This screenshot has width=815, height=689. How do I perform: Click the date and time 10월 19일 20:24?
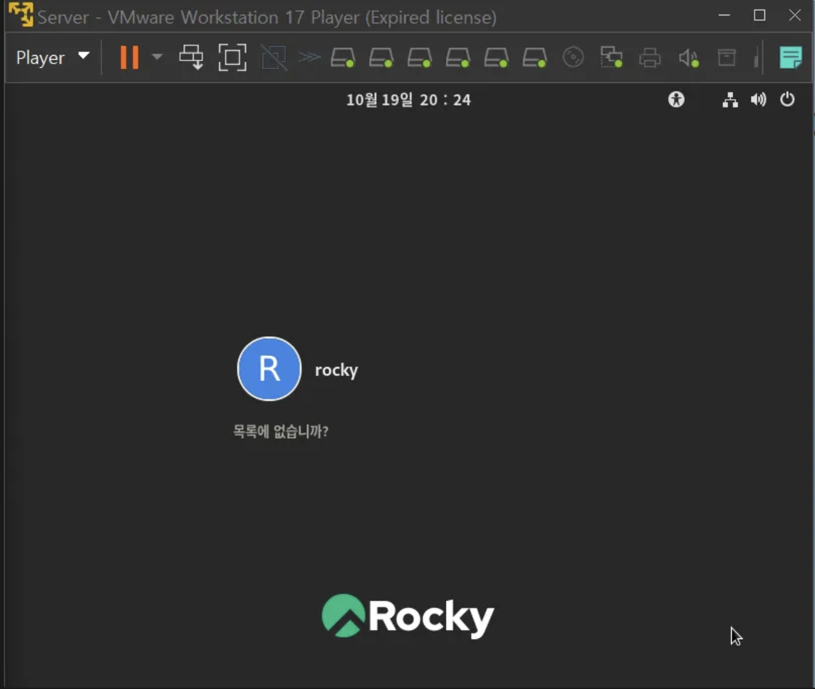(x=409, y=100)
